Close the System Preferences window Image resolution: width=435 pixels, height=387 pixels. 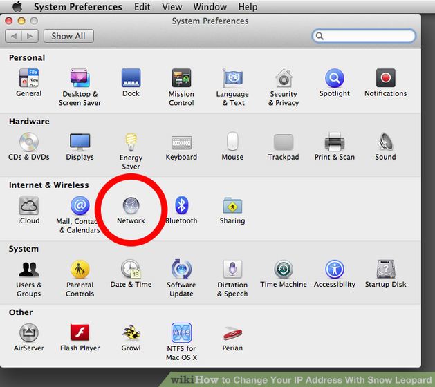point(9,21)
